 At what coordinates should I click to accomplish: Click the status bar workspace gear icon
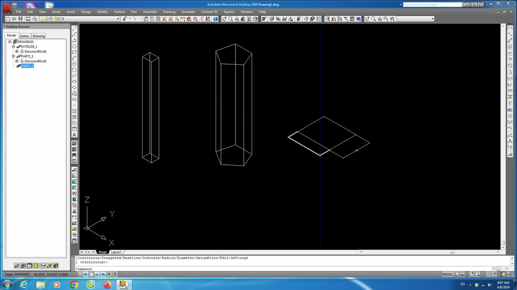[488, 274]
